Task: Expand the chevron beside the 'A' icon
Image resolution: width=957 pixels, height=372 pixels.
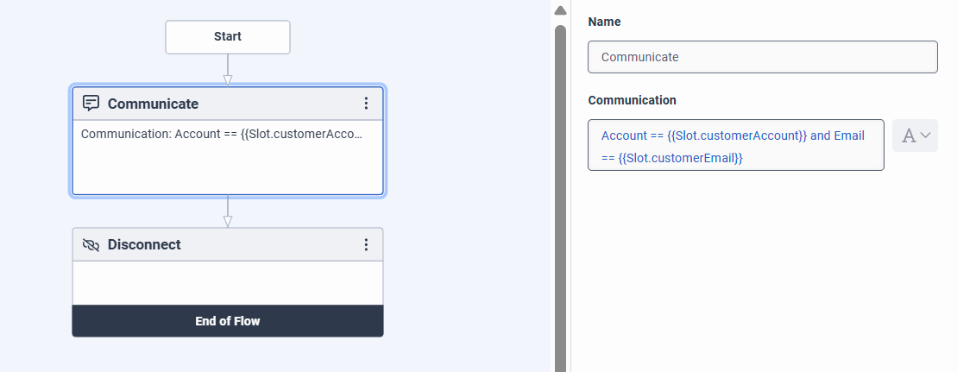Action: tap(926, 136)
